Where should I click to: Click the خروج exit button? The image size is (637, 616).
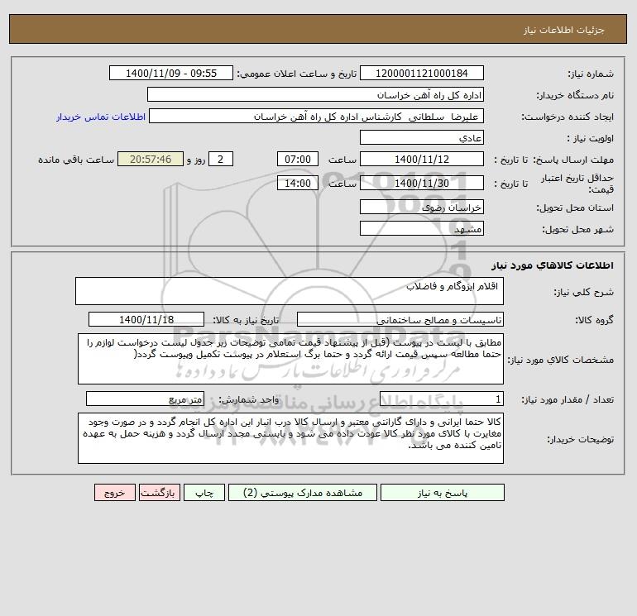(x=114, y=493)
